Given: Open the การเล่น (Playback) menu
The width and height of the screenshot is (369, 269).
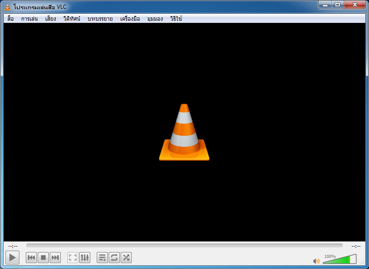Looking at the screenshot, I should [x=29, y=19].
